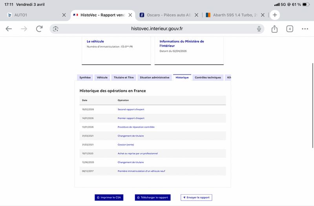Click the Télécharger le rapport button

[152, 197]
